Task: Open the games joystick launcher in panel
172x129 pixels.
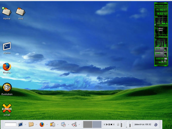Action: tap(74, 125)
